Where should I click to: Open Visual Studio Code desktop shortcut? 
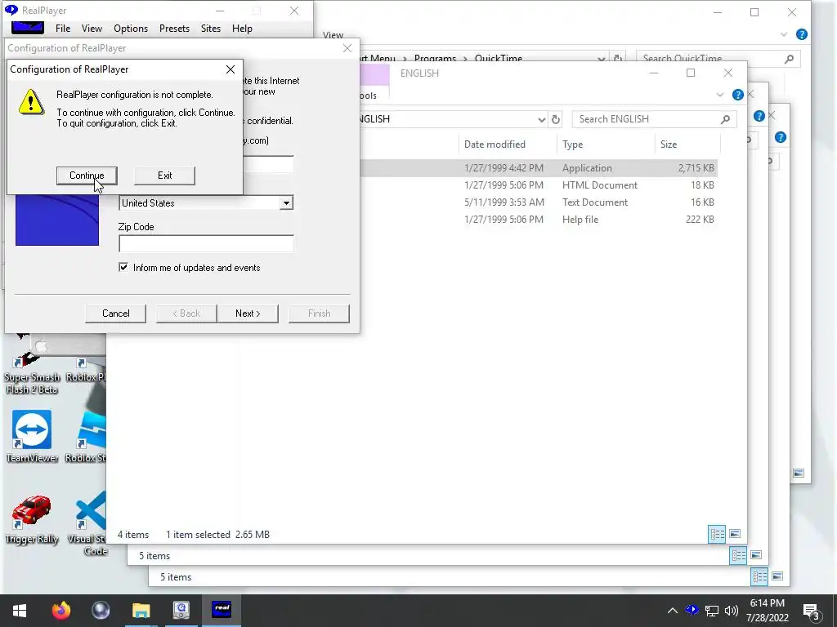[88, 523]
